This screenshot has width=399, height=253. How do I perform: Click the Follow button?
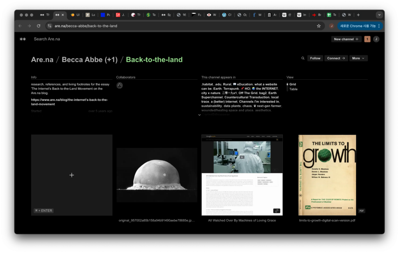tap(315, 58)
